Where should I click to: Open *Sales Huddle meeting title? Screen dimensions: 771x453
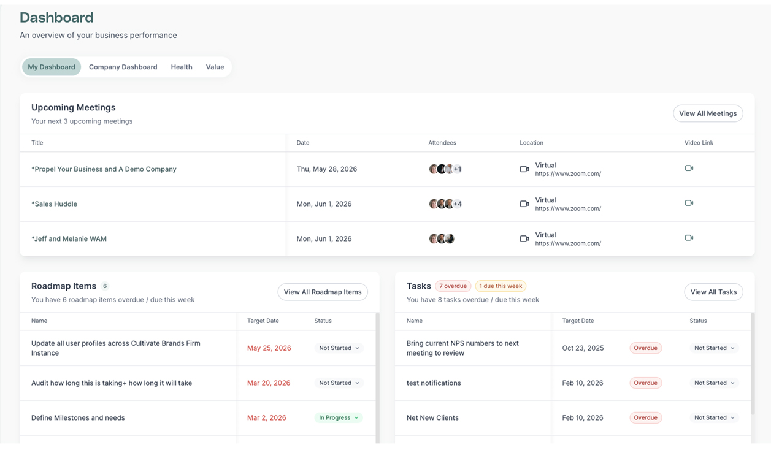click(54, 204)
